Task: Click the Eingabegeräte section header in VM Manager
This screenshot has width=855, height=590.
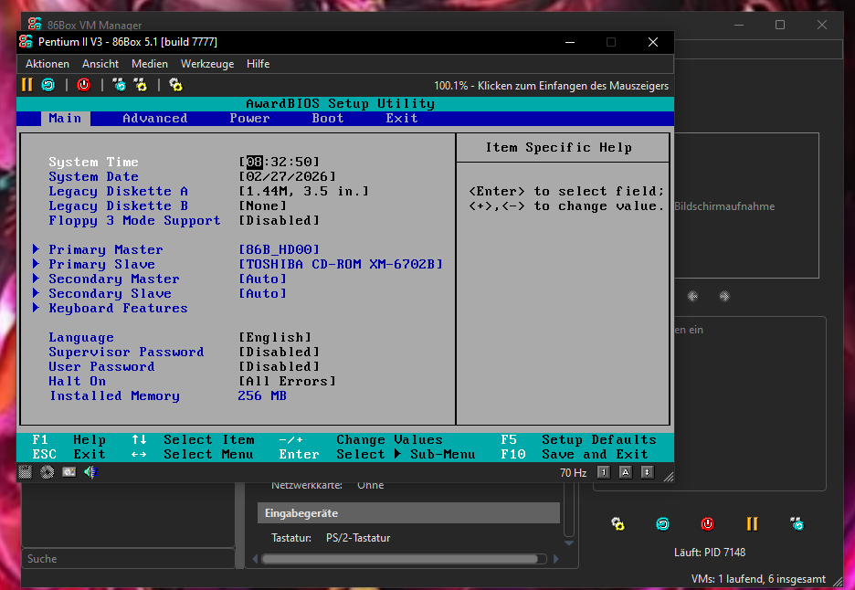Action: tap(408, 513)
